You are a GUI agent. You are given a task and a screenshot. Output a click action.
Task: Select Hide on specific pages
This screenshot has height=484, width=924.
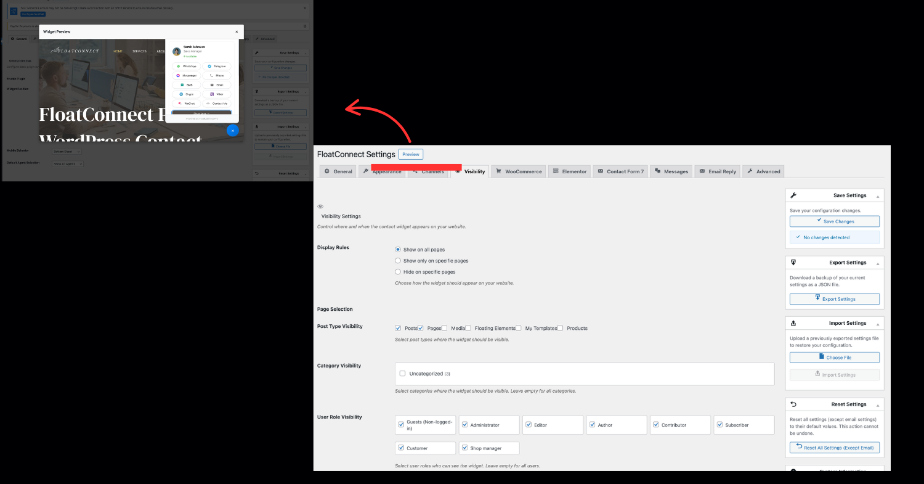click(398, 272)
